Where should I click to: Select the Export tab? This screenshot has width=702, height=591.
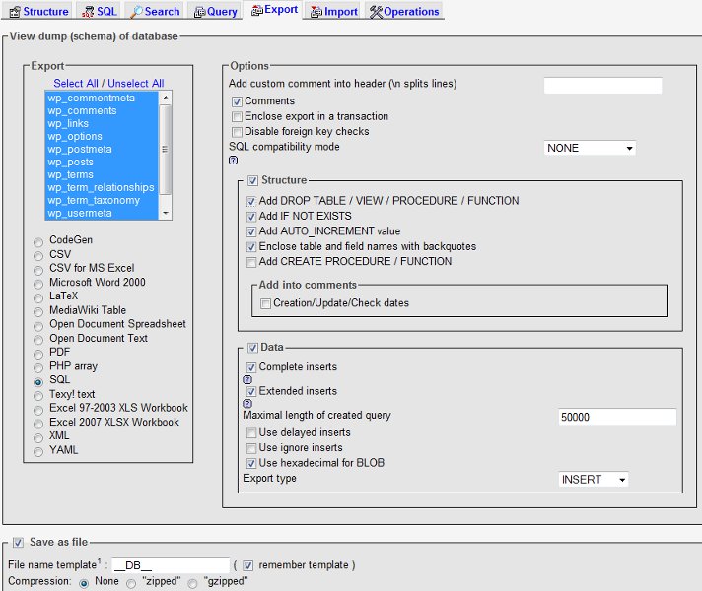point(273,11)
